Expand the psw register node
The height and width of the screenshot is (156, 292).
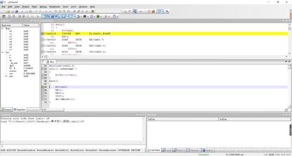pyautogui.click(x=6, y=76)
